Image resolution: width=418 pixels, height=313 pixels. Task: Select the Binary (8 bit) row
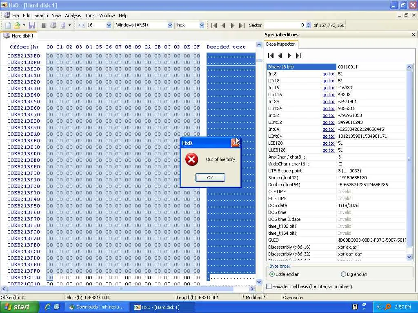coord(336,67)
